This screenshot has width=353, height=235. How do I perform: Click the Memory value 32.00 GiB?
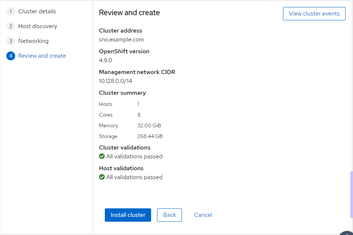point(149,125)
